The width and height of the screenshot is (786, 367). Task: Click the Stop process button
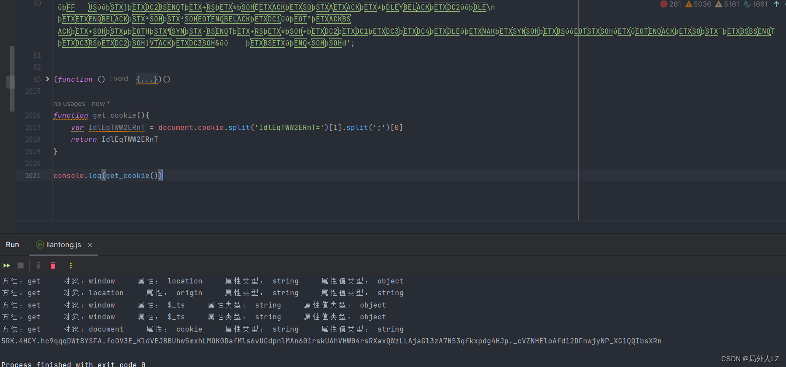point(21,266)
